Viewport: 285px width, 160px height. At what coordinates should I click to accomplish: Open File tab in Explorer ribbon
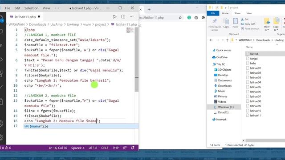[x=213, y=13]
